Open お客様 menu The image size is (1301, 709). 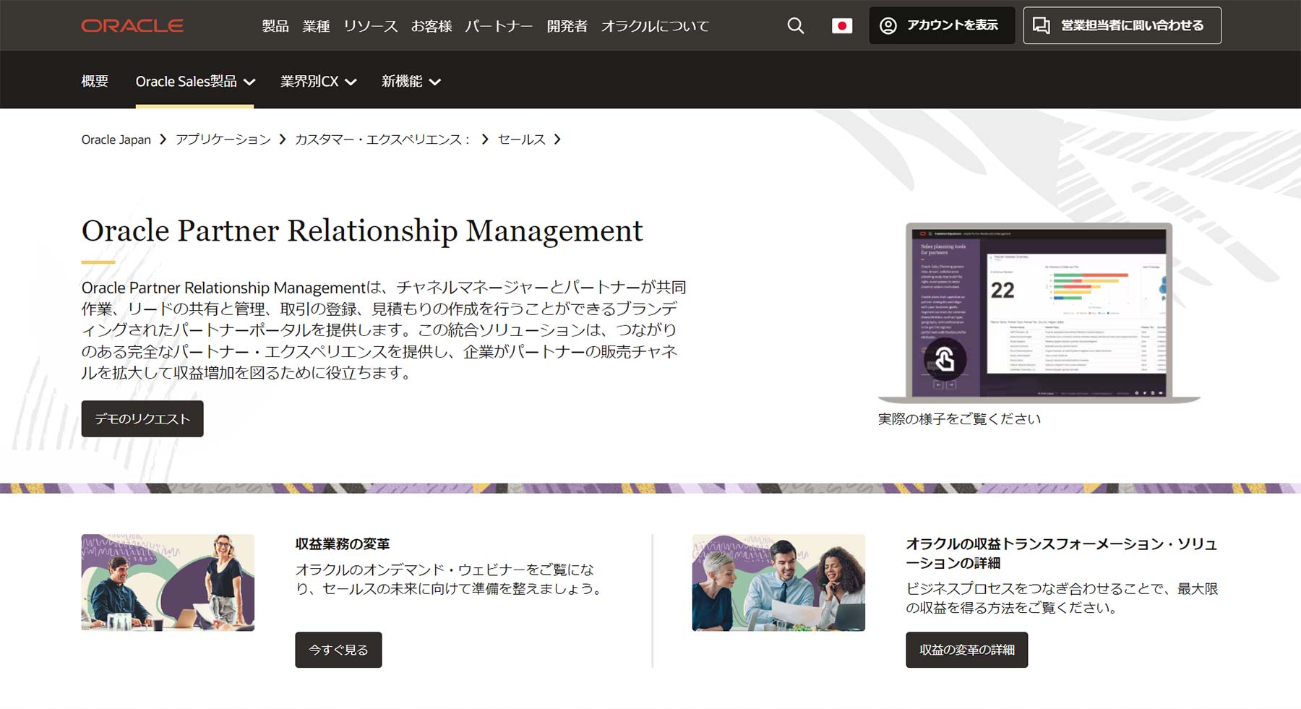coord(431,26)
